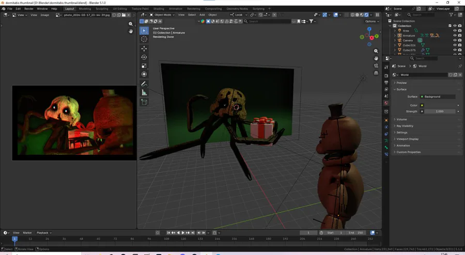Click the End frame field in timeline
This screenshot has height=255, width=465.
[x=357, y=233]
